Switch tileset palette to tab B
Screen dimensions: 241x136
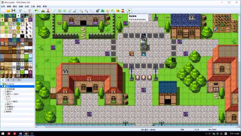point(8,80)
